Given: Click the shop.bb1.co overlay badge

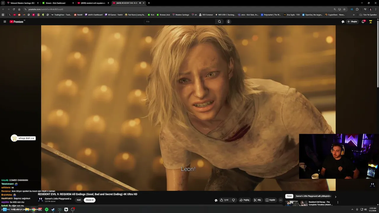Looking at the screenshot, I should [23, 138].
